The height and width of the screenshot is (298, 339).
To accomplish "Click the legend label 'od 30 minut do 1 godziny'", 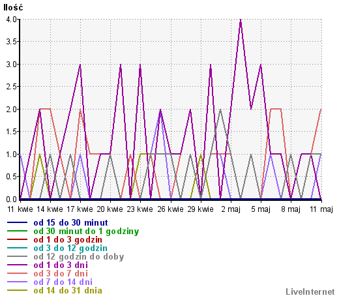I will pyautogui.click(x=86, y=231).
